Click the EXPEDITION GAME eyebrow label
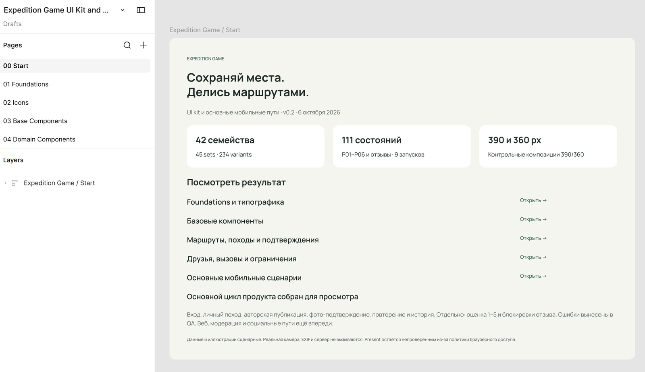The height and width of the screenshot is (372, 645). click(x=206, y=59)
